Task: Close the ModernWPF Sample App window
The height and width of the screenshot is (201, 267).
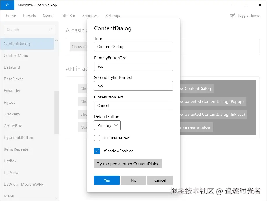Action: point(260,5)
